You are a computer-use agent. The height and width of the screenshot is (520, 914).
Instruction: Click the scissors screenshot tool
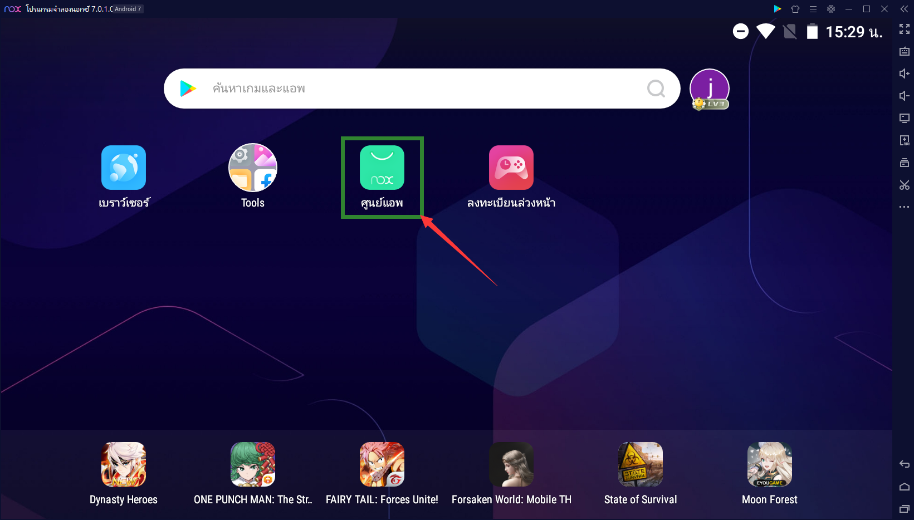coord(904,185)
